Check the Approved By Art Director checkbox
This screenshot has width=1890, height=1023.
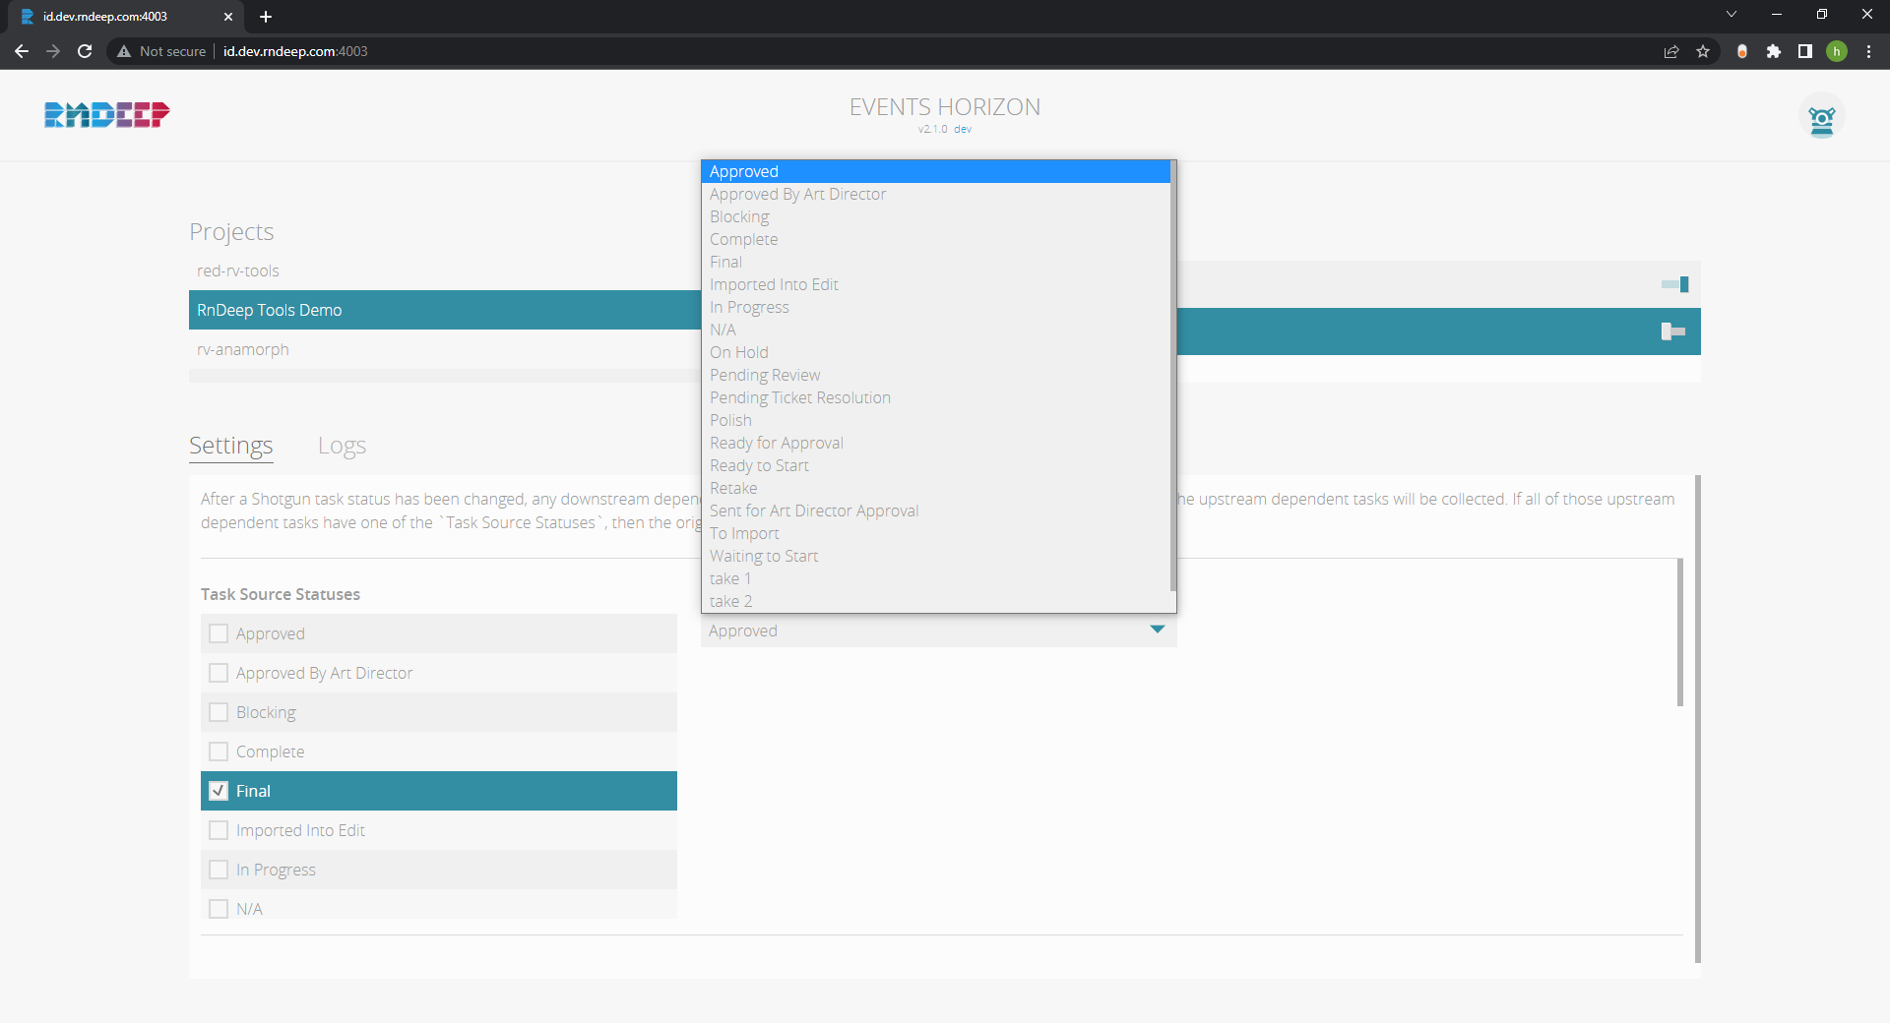(x=219, y=673)
